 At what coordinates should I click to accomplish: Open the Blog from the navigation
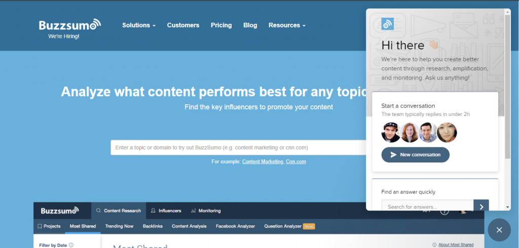click(250, 25)
